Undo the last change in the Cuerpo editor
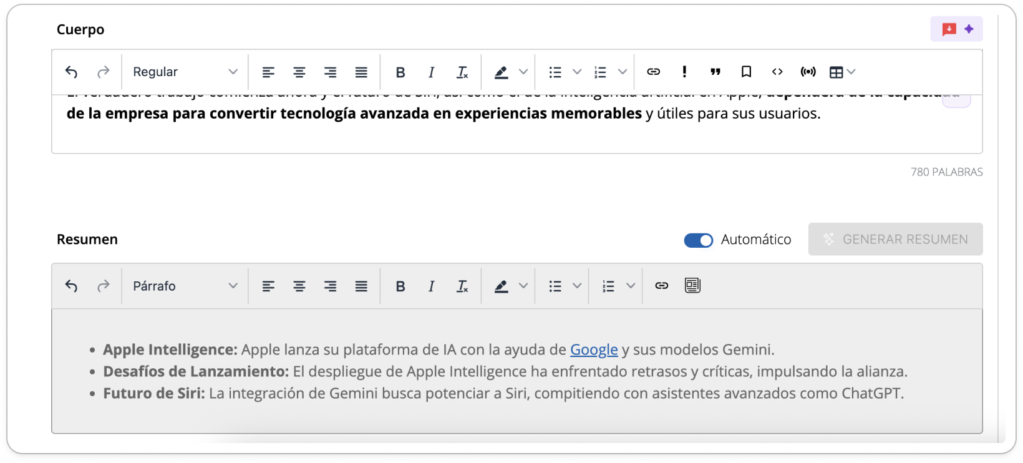This screenshot has height=463, width=1023. [x=72, y=72]
